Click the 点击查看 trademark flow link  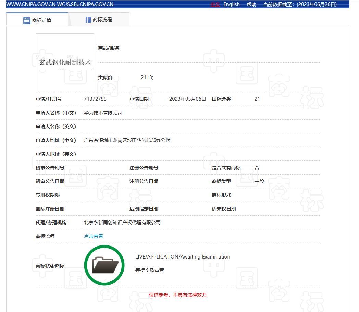pos(94,236)
